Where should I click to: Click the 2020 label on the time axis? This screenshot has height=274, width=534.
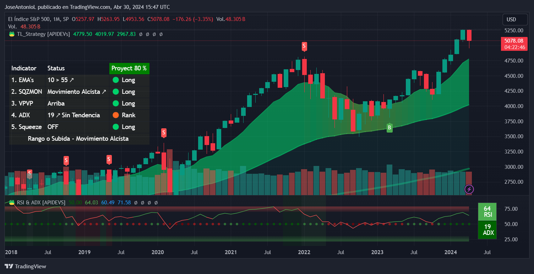(157, 252)
